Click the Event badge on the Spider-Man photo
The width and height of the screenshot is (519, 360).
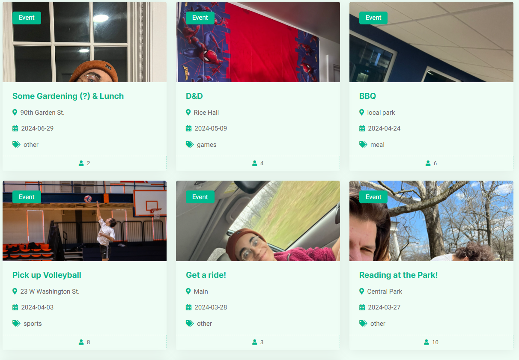tap(200, 18)
